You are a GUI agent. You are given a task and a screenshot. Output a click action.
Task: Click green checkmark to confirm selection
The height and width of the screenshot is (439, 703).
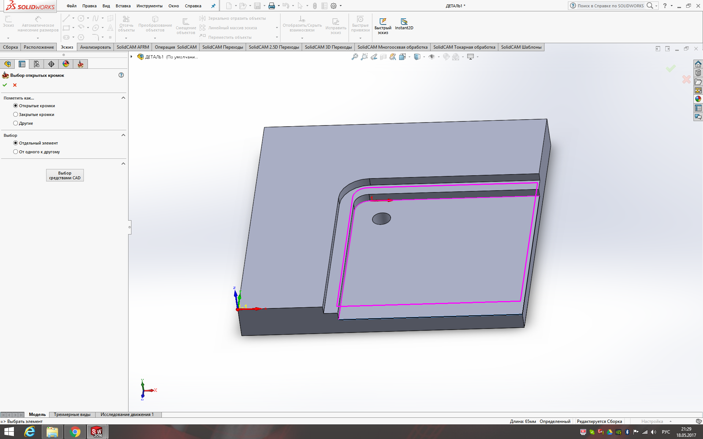(5, 85)
